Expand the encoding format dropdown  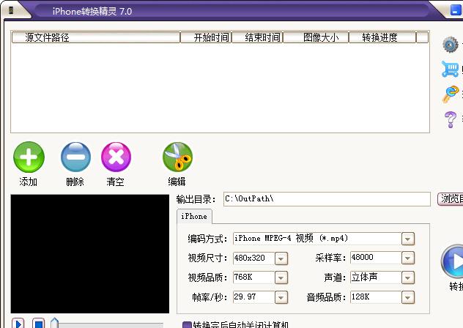click(x=408, y=239)
